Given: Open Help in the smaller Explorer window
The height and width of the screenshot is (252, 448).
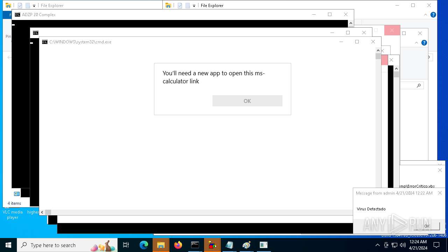Looking at the screenshot, I should pyautogui.click(x=424, y=43).
